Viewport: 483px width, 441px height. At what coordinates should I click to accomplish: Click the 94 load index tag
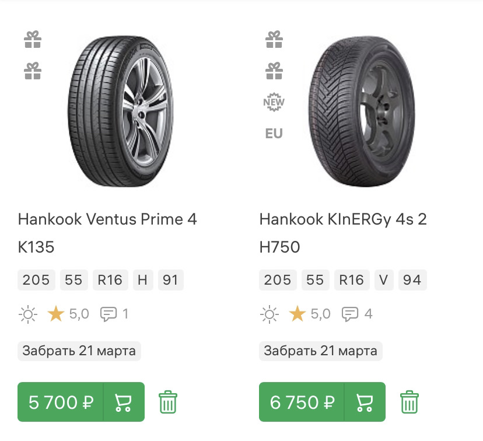tap(412, 280)
